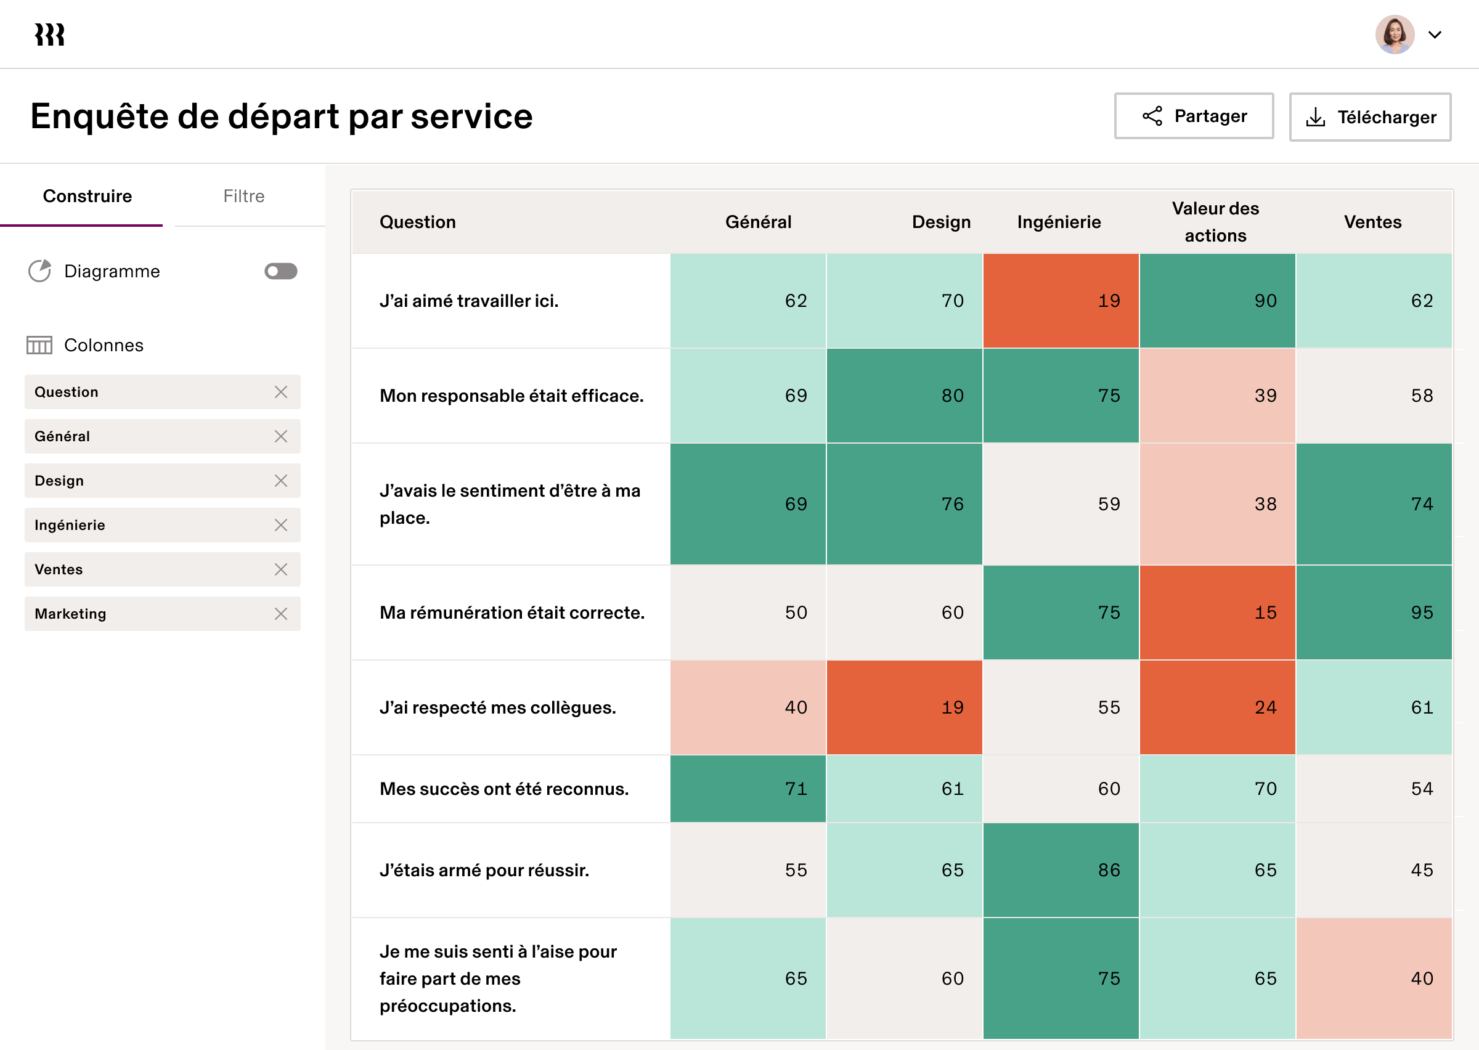The image size is (1479, 1050).
Task: Switch to the Filtre tab
Action: (243, 196)
